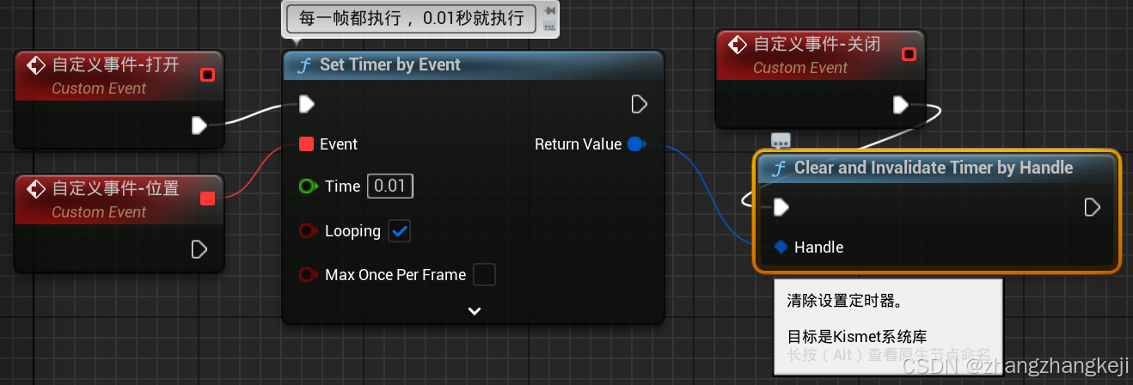Click comment bubble toggle beside the Chinese comment
This screenshot has height=385, width=1133.
coord(550,26)
